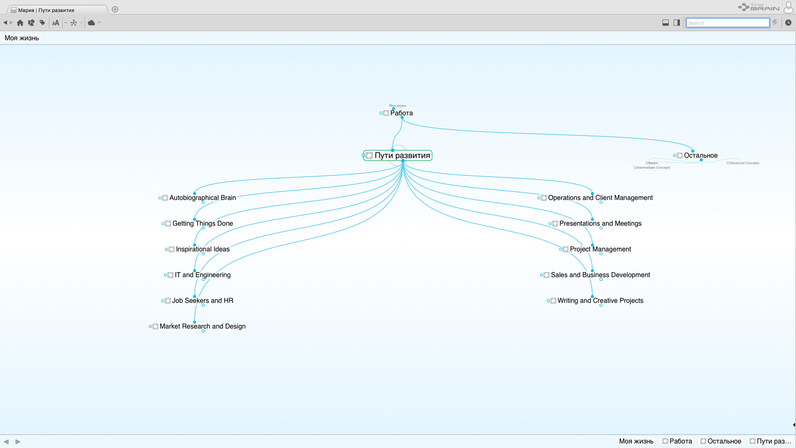This screenshot has width=796, height=448.
Task: Open Operations and Client Management thought
Action: point(600,198)
